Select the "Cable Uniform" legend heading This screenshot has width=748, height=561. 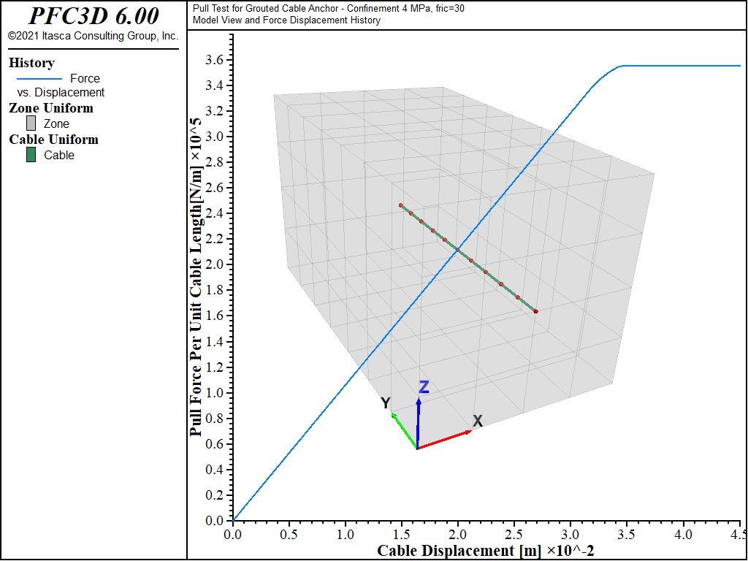pyautogui.click(x=53, y=140)
